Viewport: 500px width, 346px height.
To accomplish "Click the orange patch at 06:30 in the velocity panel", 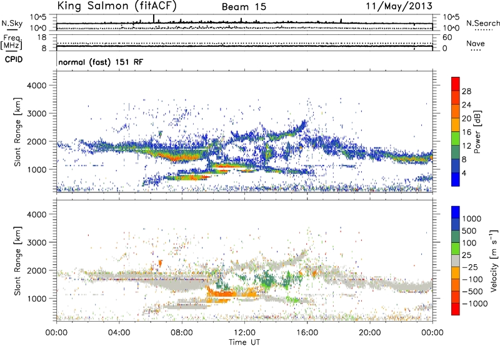I will coord(161,263).
